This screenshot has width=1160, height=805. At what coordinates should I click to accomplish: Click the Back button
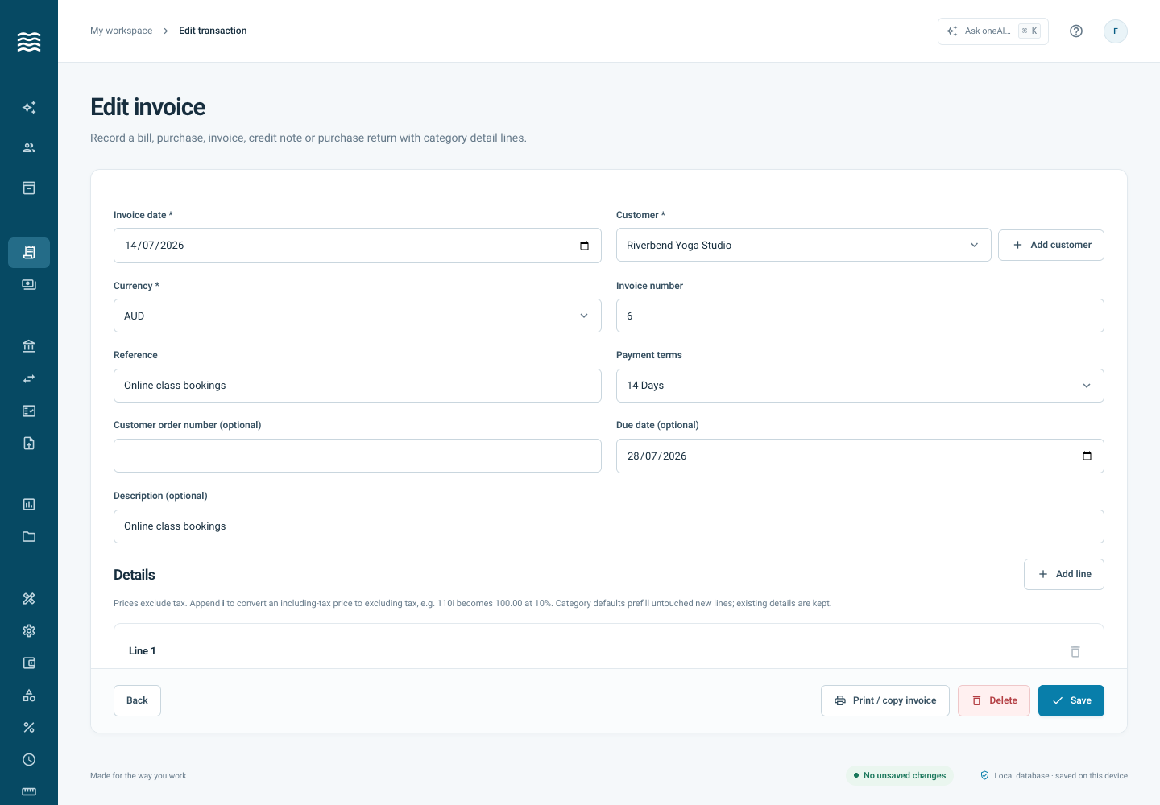137,700
